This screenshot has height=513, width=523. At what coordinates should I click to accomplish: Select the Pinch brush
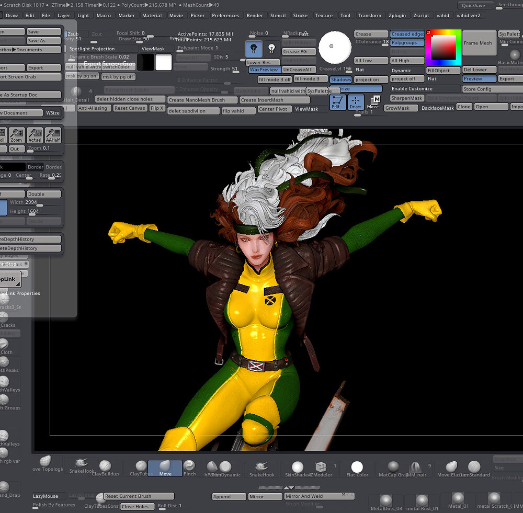pos(189,468)
